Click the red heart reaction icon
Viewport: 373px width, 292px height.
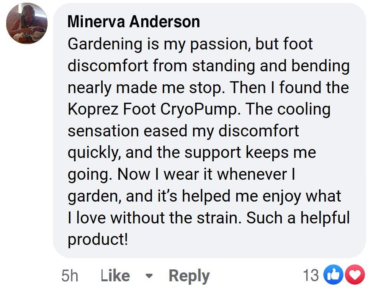[x=355, y=275]
